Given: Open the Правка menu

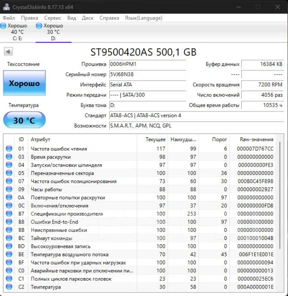Looking at the screenshot, I should 30,18.
